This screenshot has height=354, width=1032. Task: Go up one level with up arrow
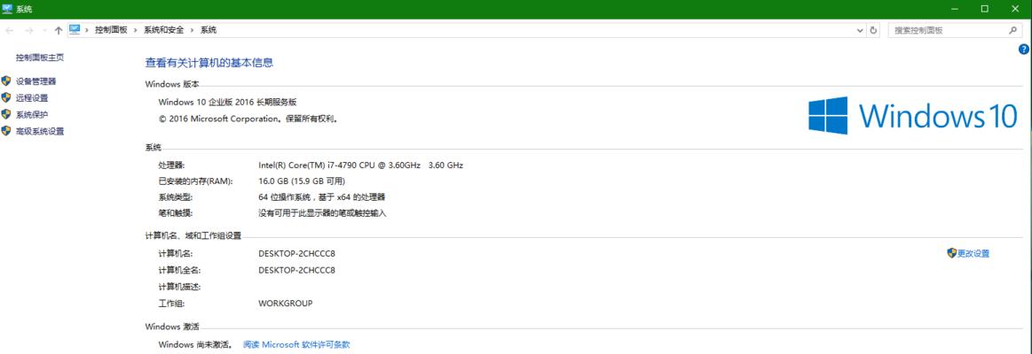[59, 30]
